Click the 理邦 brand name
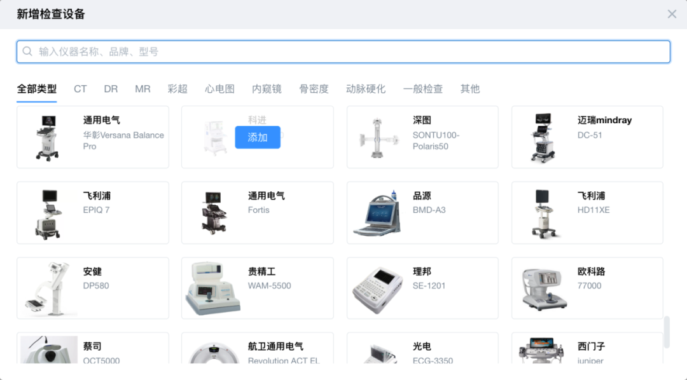This screenshot has width=687, height=380. pyautogui.click(x=422, y=271)
